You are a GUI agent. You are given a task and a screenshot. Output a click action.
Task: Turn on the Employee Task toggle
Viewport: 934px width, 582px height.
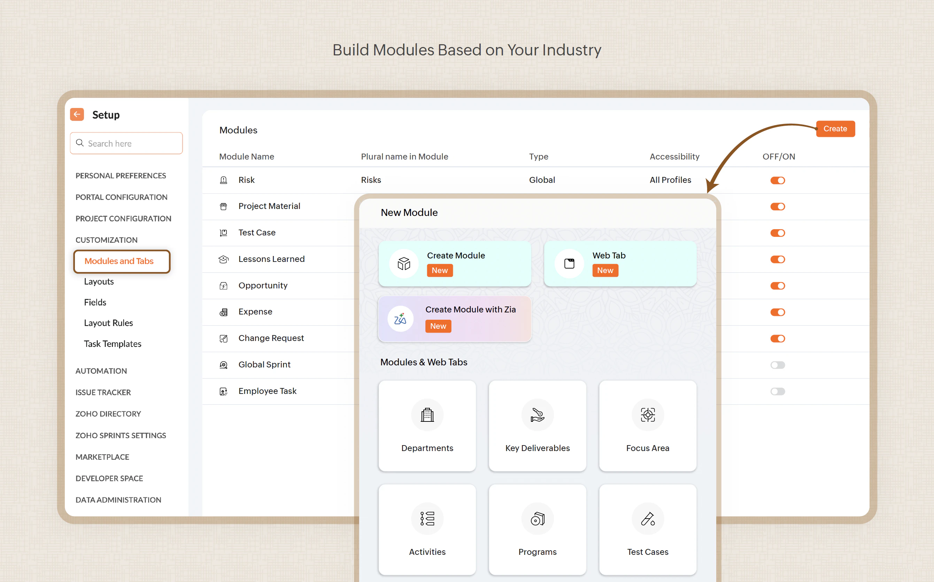click(777, 391)
